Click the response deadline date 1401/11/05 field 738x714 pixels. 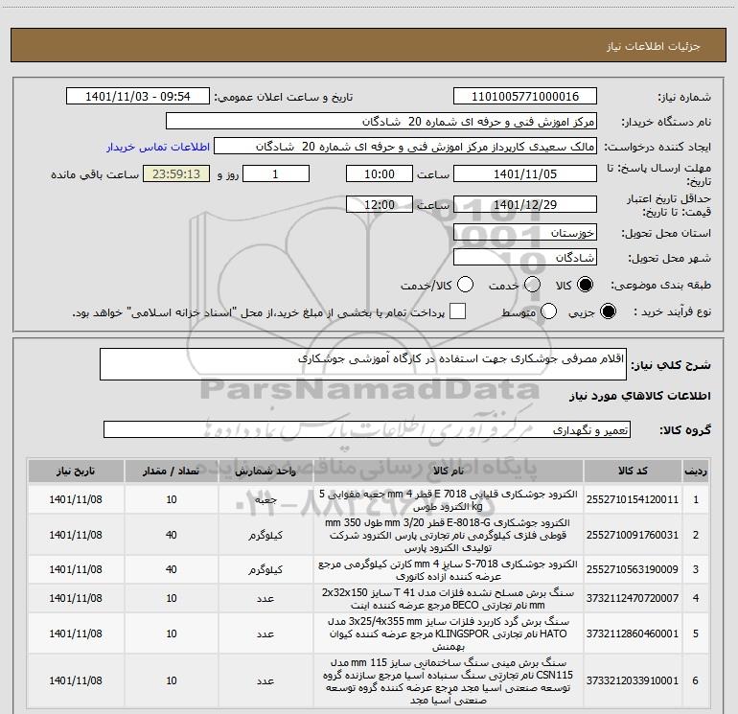coord(524,174)
